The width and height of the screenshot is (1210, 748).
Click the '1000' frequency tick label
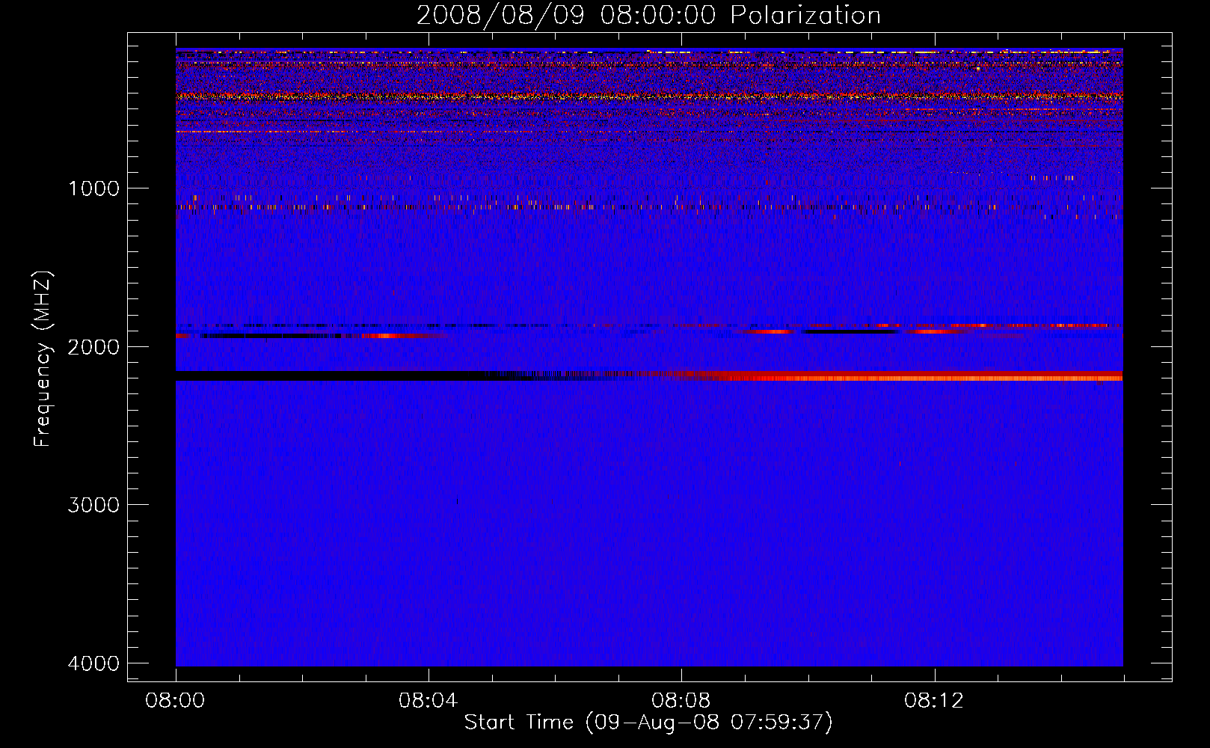pyautogui.click(x=93, y=188)
